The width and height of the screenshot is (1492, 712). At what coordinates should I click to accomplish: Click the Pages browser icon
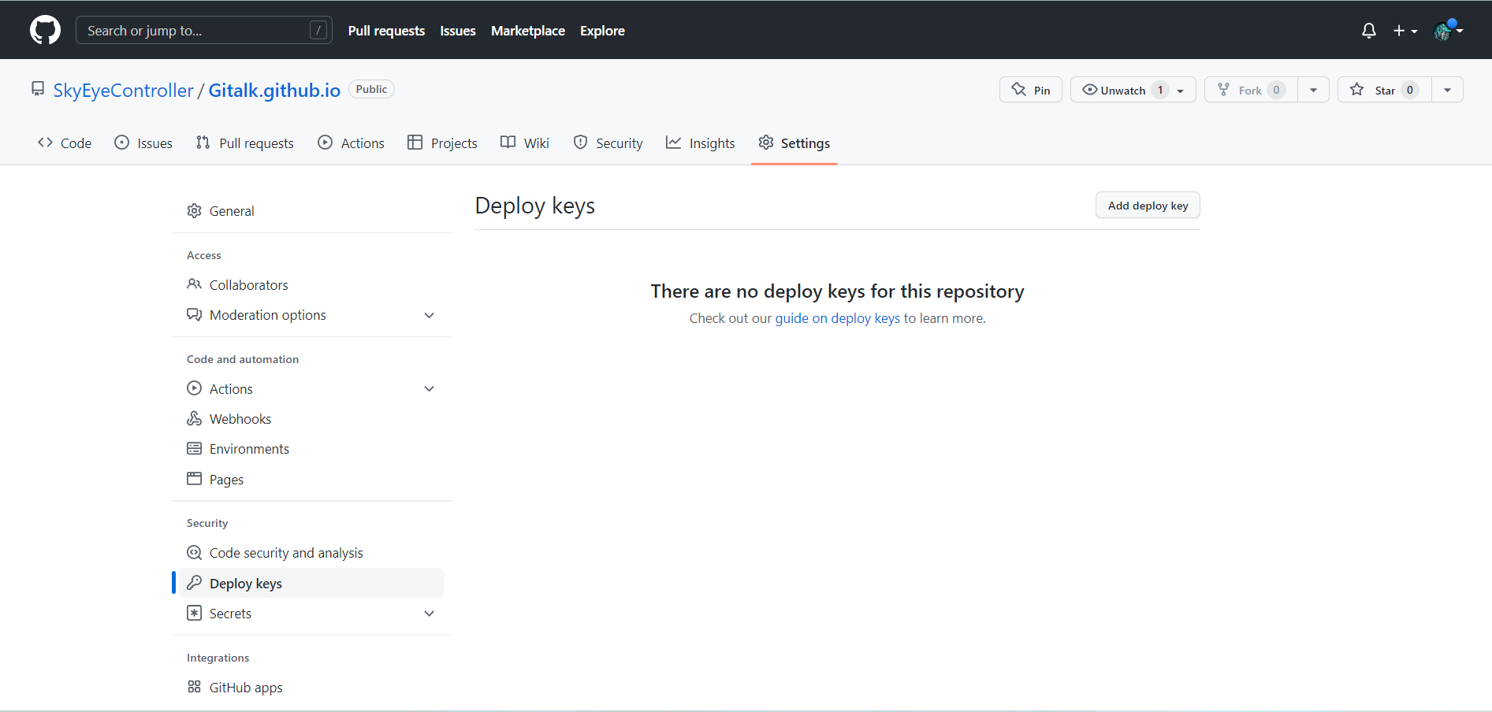tap(194, 478)
